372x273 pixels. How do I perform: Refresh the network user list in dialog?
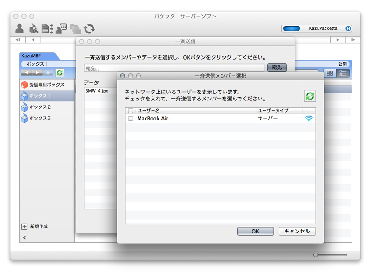(309, 96)
